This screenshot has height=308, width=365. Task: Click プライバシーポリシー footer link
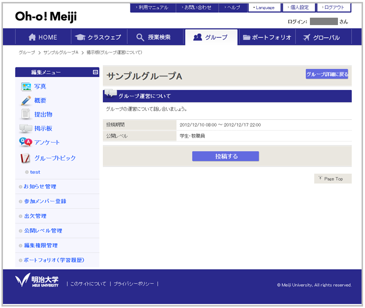click(134, 284)
